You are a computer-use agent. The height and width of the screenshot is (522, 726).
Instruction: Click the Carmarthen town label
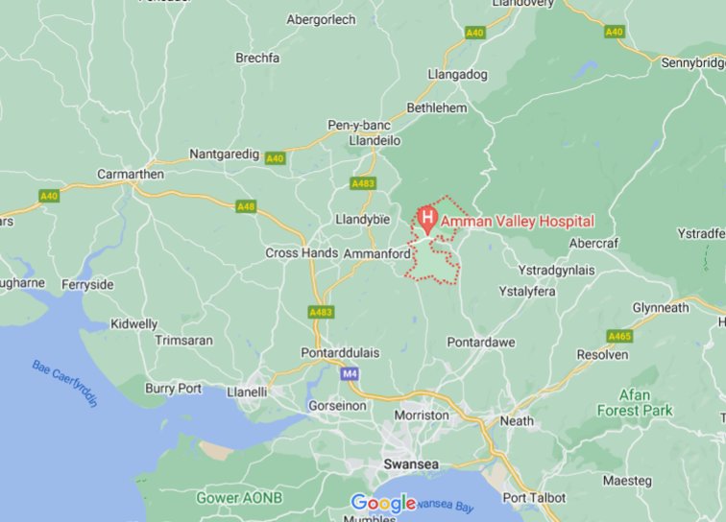click(131, 174)
